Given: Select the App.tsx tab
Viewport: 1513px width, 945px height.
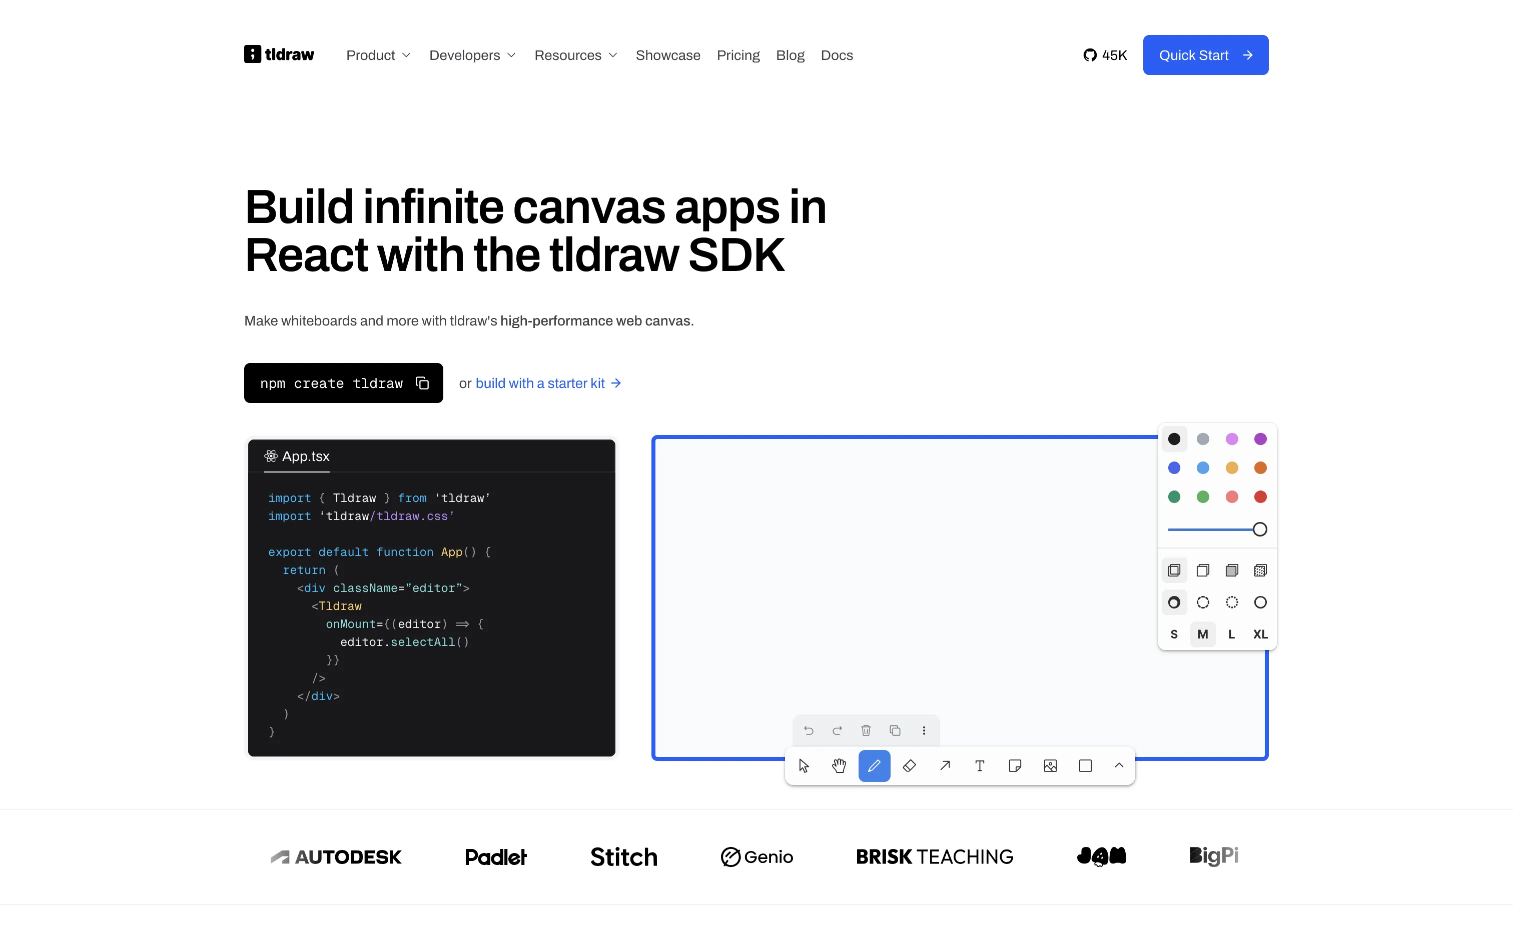Looking at the screenshot, I should [x=297, y=456].
